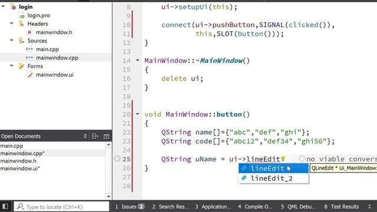The image size is (377, 212).
Task: Open the Open Documents sort dropdown
Action: coord(85,136)
